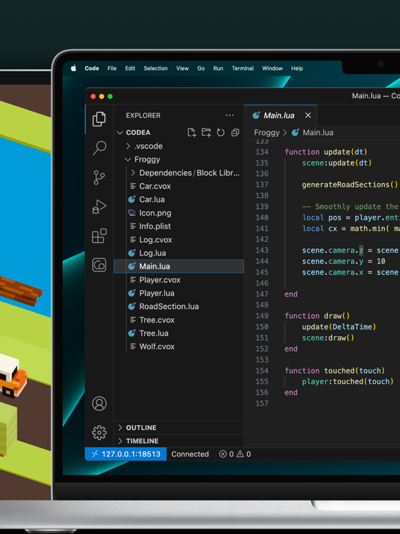Image resolution: width=400 pixels, height=534 pixels.
Task: Expand the .vscode folder
Action: point(148,146)
